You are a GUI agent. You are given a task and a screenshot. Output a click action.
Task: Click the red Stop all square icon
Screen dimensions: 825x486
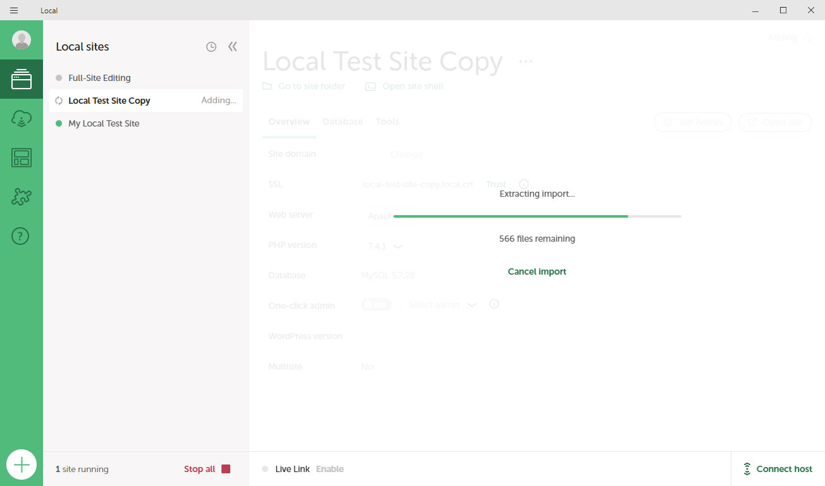226,469
